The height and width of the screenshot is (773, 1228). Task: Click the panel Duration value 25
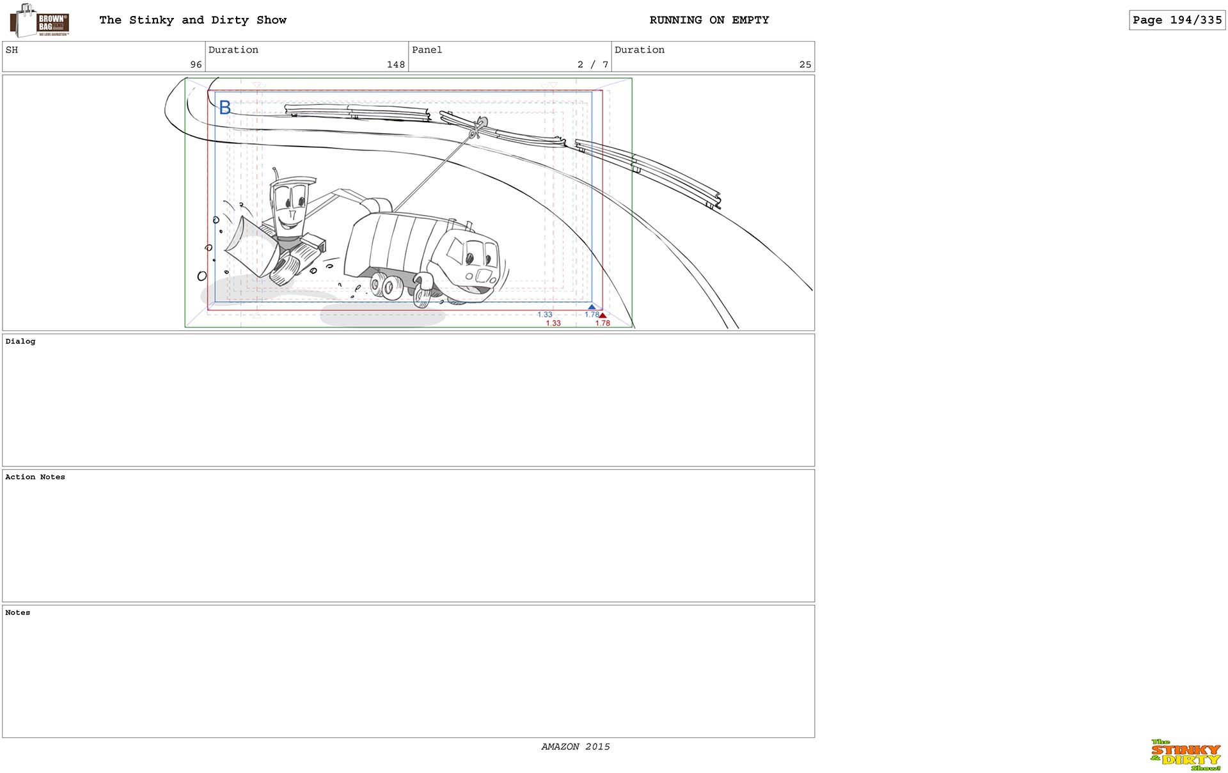(x=805, y=65)
